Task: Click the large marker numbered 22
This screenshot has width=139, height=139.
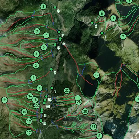Action: pos(67,91)
